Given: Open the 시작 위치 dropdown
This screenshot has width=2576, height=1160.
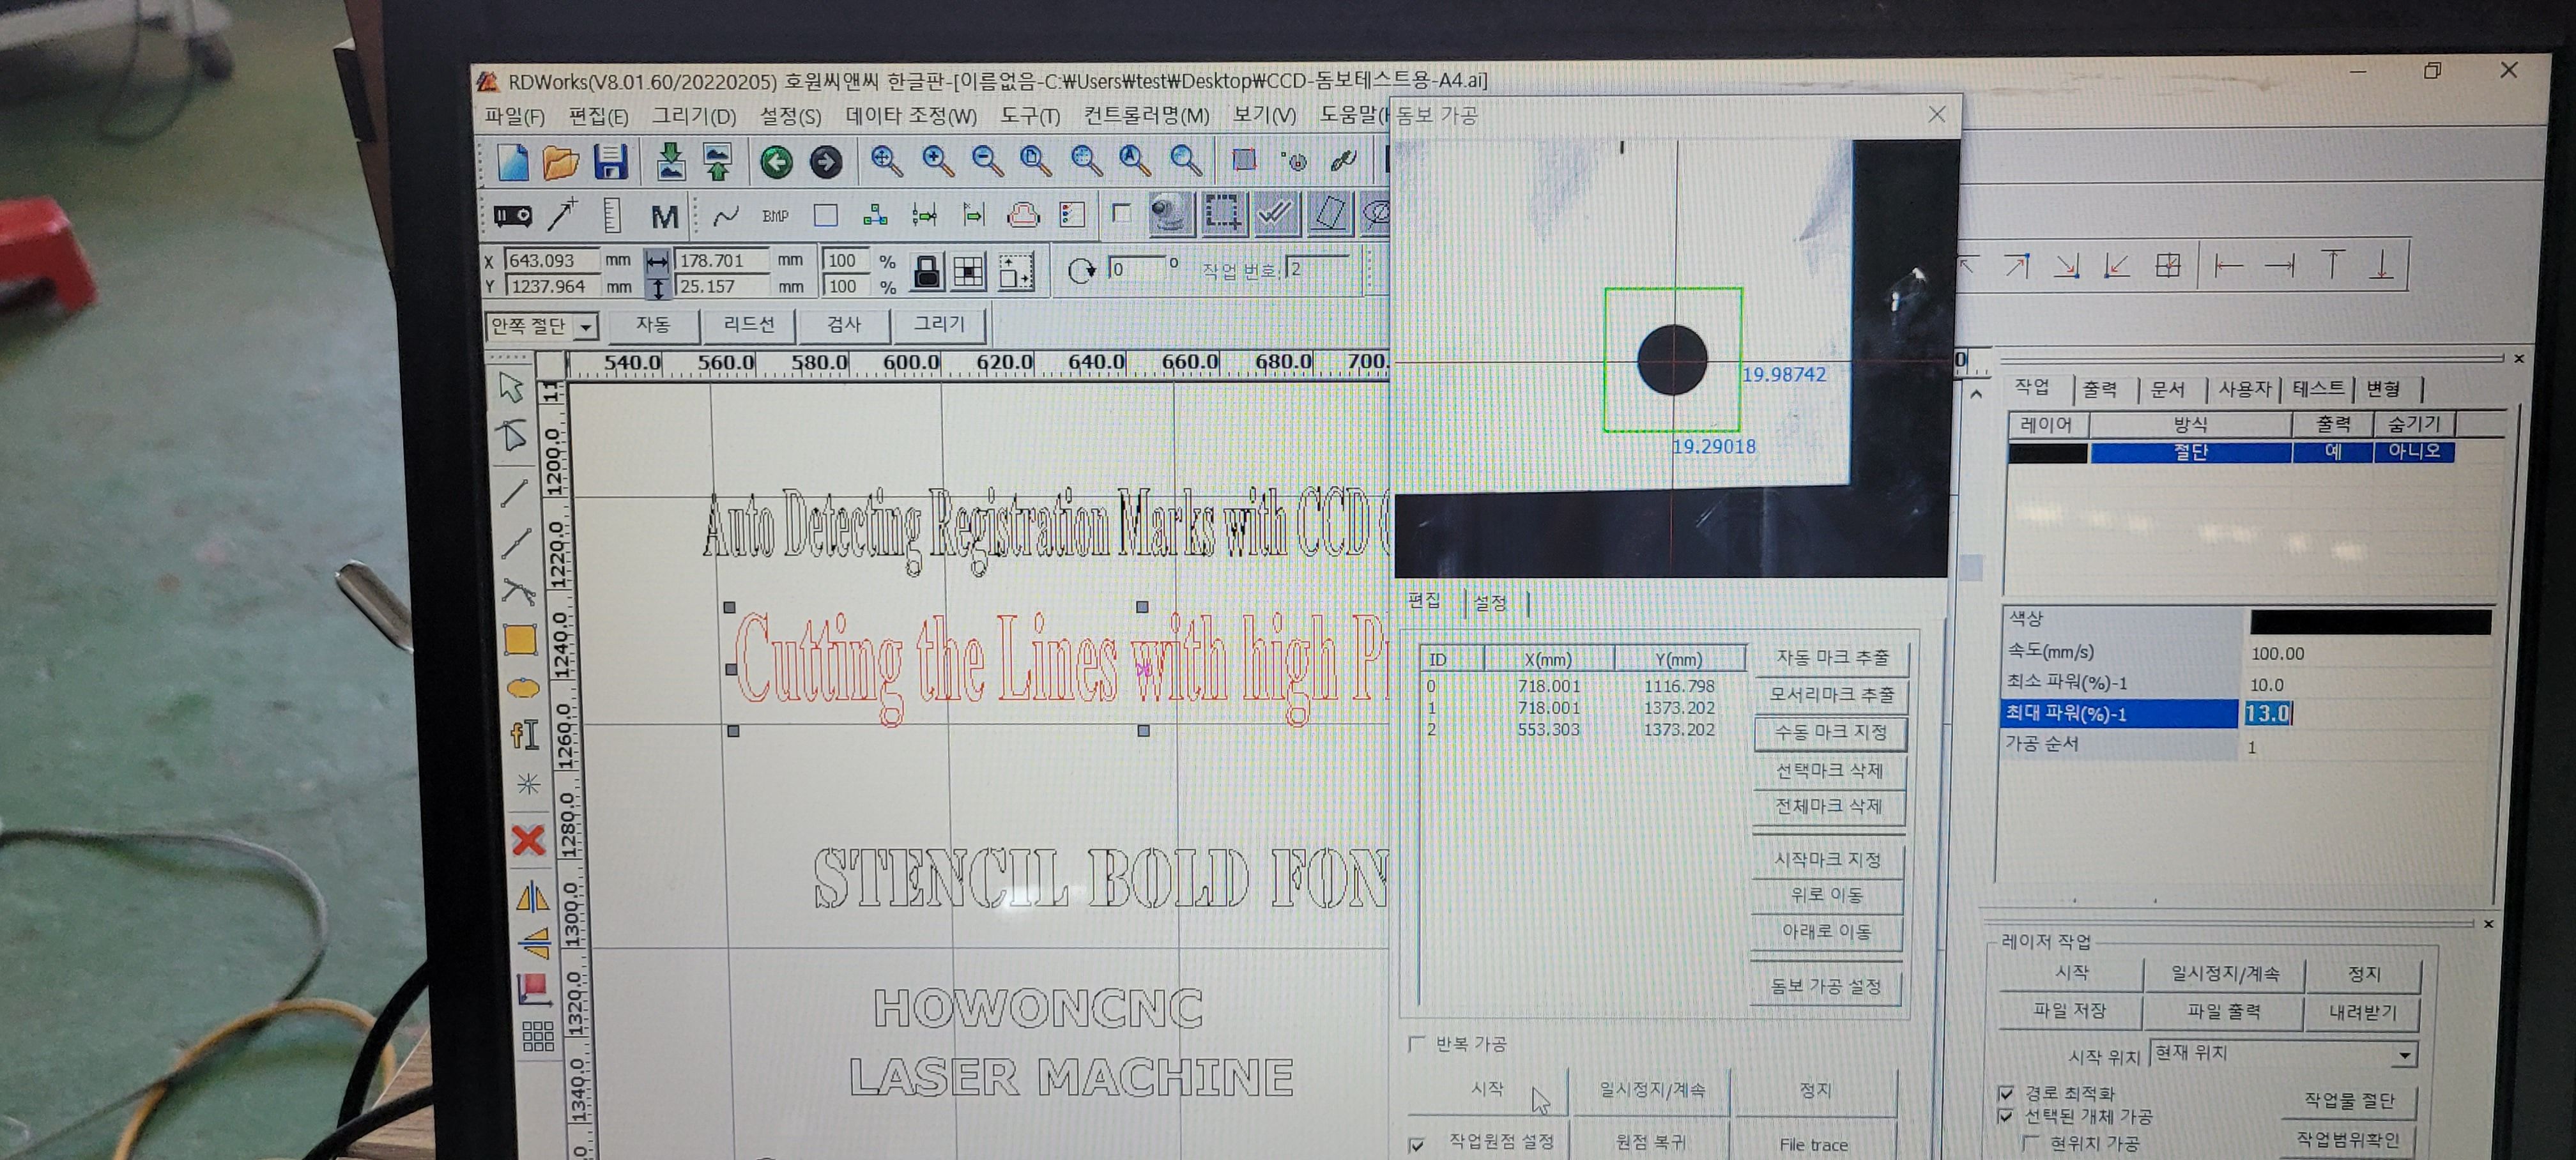Looking at the screenshot, I should (x=2404, y=1055).
